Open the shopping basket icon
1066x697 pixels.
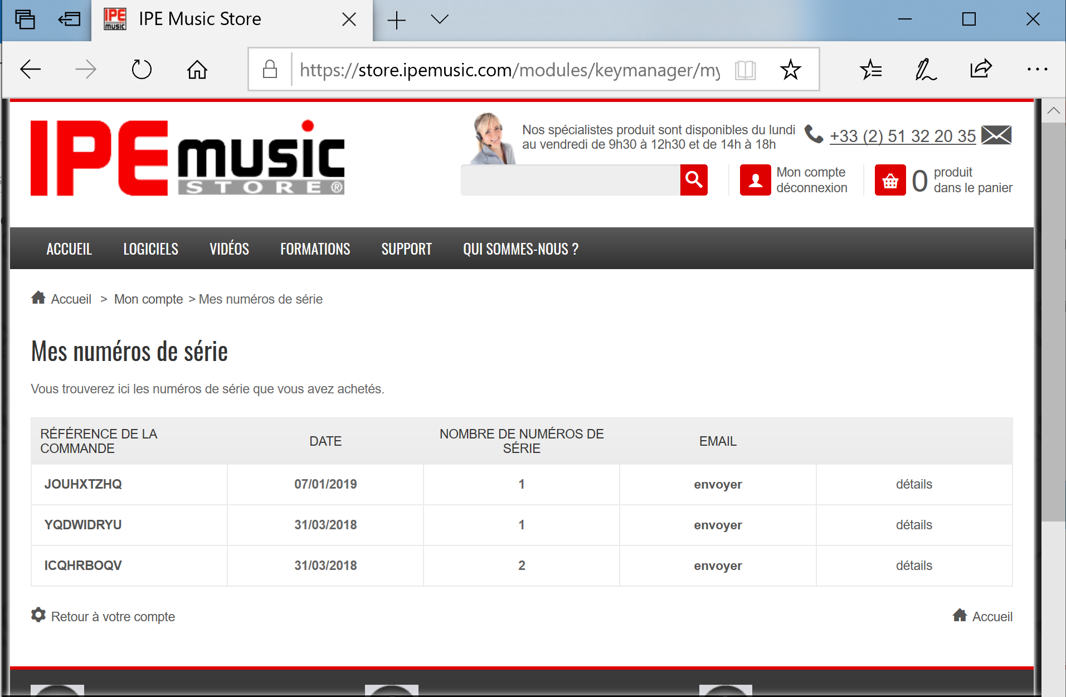point(890,180)
